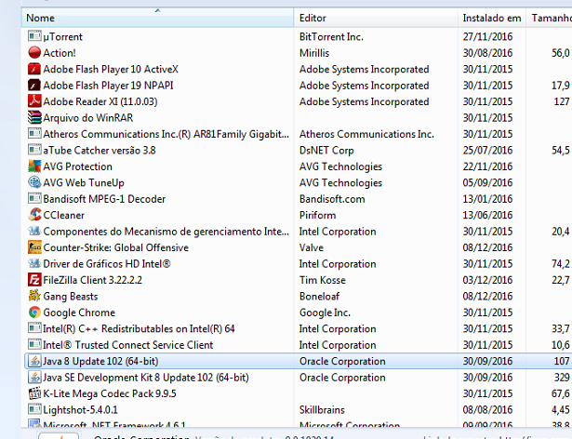This screenshot has height=439, width=572.
Task: Click the 27/11/2016 install date
Action: (487, 37)
